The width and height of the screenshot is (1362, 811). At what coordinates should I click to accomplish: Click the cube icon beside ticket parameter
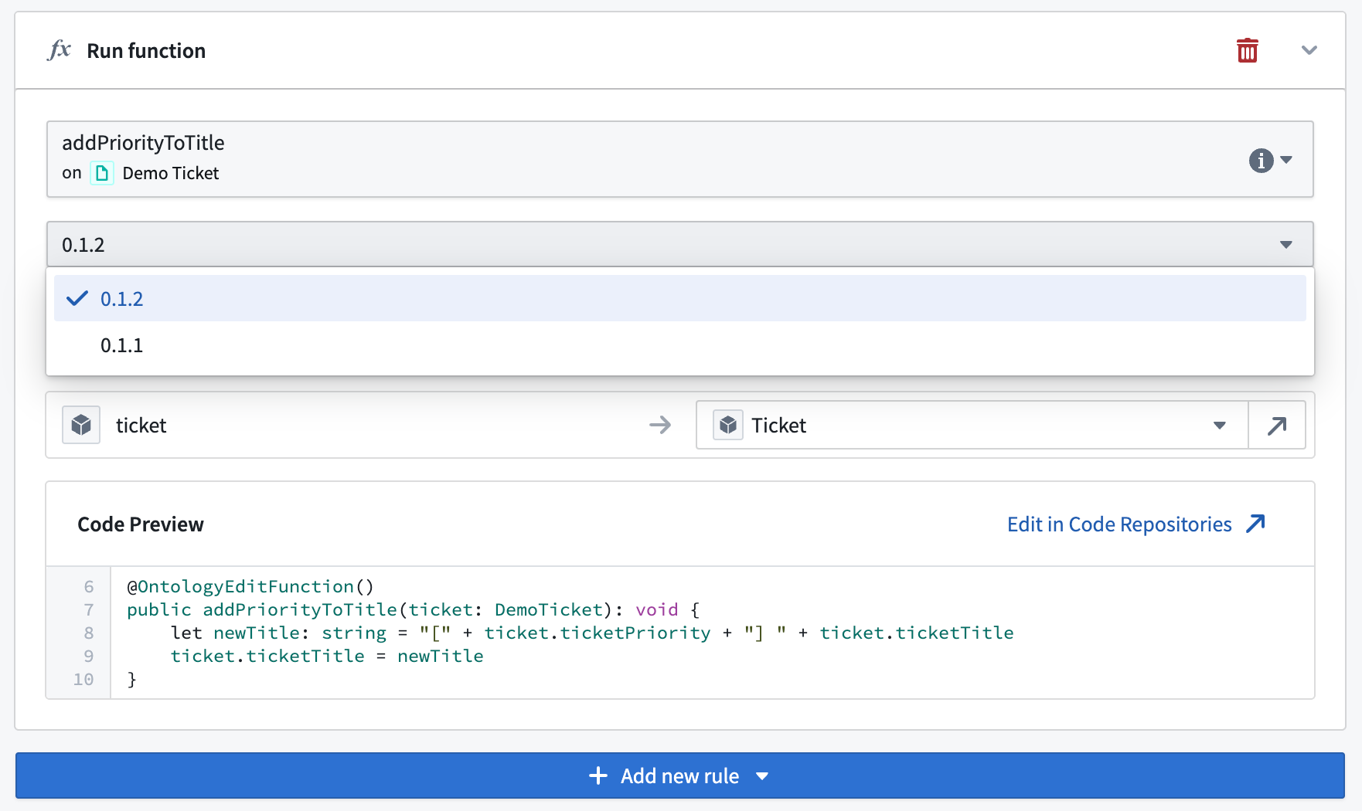point(80,424)
